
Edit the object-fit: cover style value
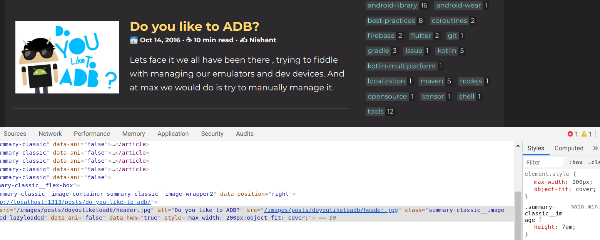pyautogui.click(x=585, y=189)
